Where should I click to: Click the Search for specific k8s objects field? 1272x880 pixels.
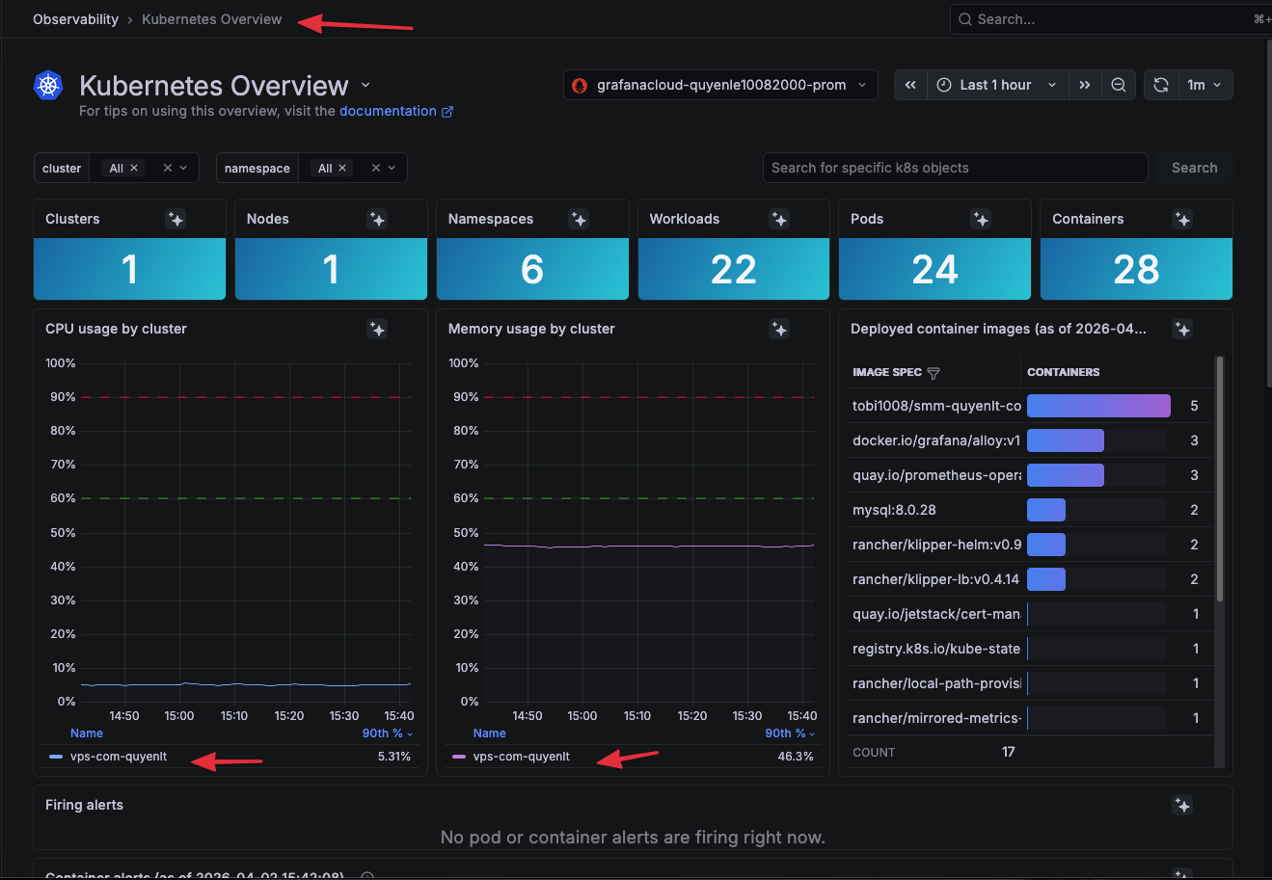click(955, 168)
